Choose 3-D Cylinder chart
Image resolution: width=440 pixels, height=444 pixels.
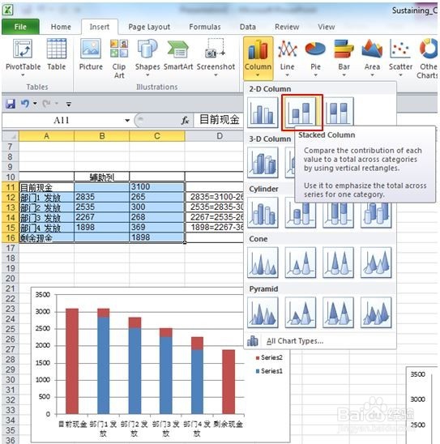click(376, 216)
